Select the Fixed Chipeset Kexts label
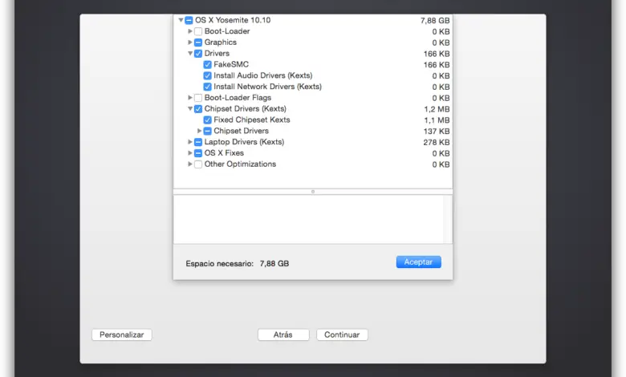 point(251,120)
